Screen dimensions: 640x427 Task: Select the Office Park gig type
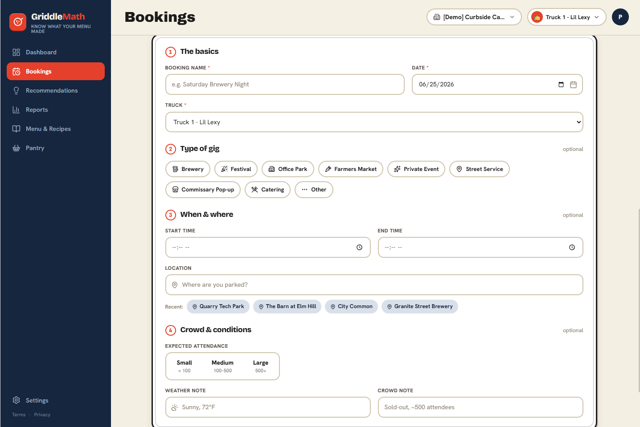click(x=288, y=169)
